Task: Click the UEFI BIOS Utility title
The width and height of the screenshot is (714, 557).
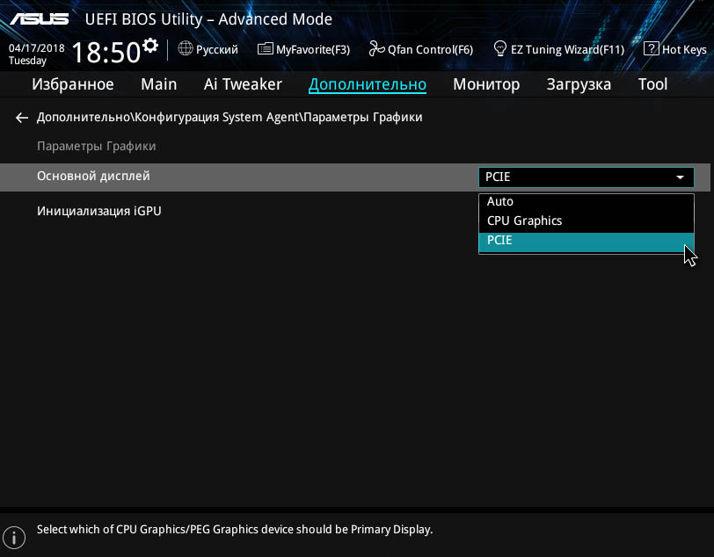Action: (208, 19)
